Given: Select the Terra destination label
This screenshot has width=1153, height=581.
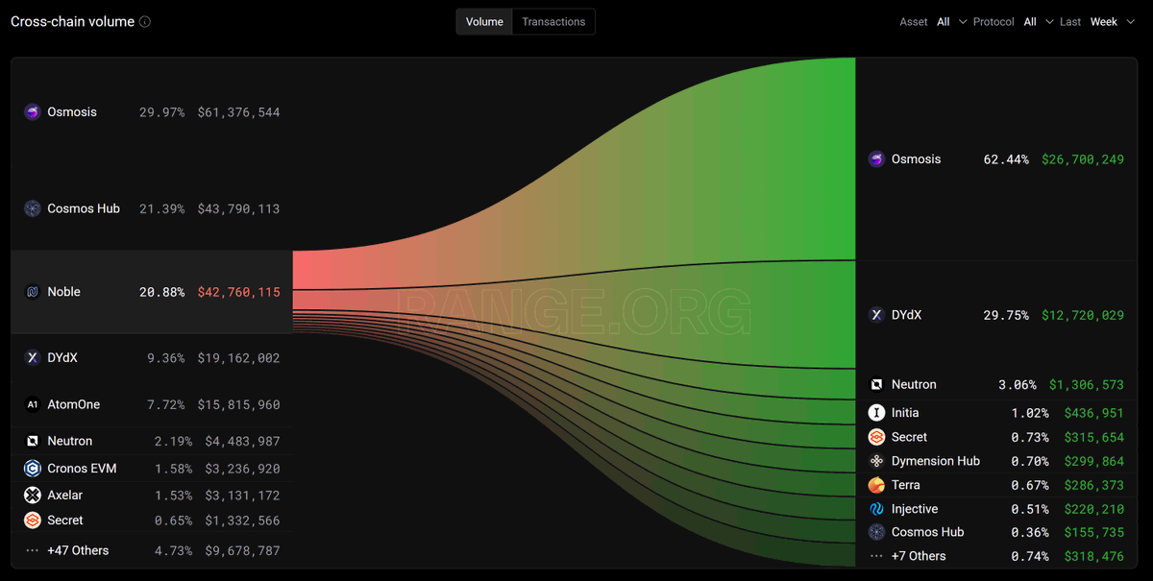Looking at the screenshot, I should coord(906,485).
